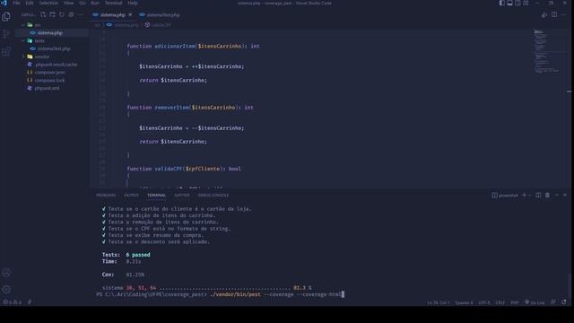Refresh the Explorer file tree
The width and height of the screenshot is (574, 323).
[x=62, y=14]
